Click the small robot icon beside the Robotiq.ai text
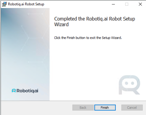 [14, 91]
